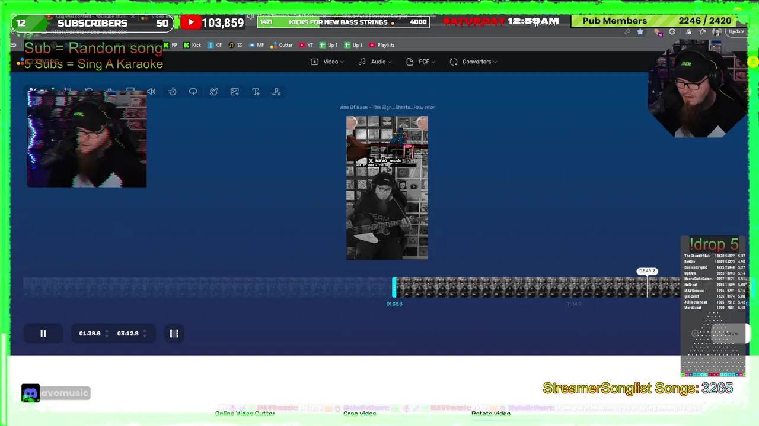This screenshot has width=759, height=426.
Task: Open the Up 2 bookmark
Action: pos(353,45)
